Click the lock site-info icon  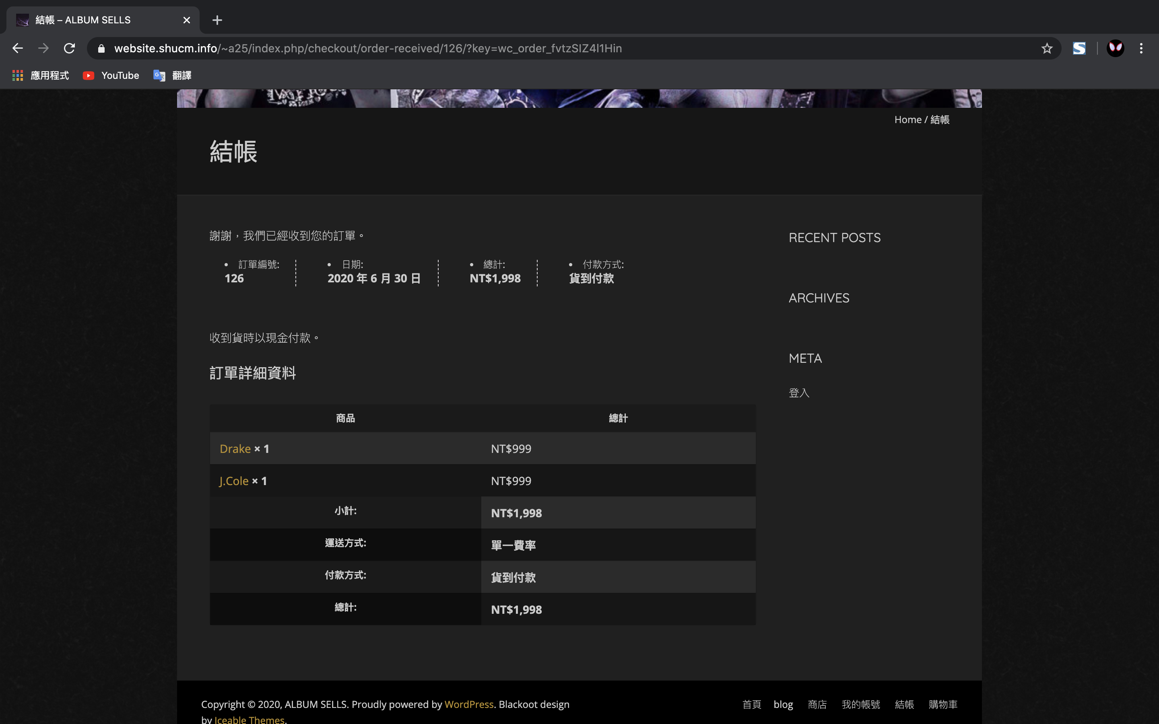[x=101, y=48]
